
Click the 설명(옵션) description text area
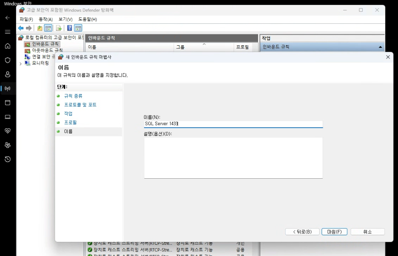[233, 158]
